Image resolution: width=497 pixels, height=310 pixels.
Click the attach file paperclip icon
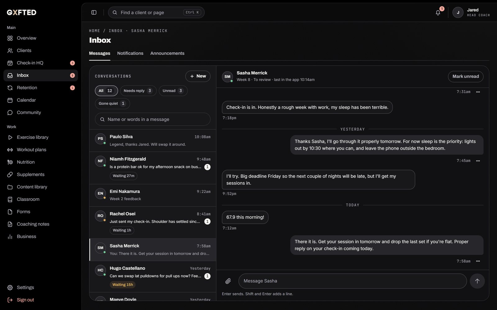click(x=228, y=281)
